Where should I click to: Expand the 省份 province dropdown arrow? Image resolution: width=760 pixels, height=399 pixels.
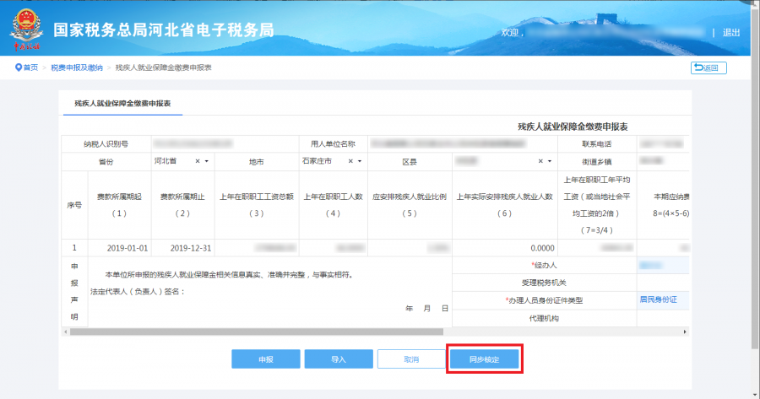coord(207,160)
